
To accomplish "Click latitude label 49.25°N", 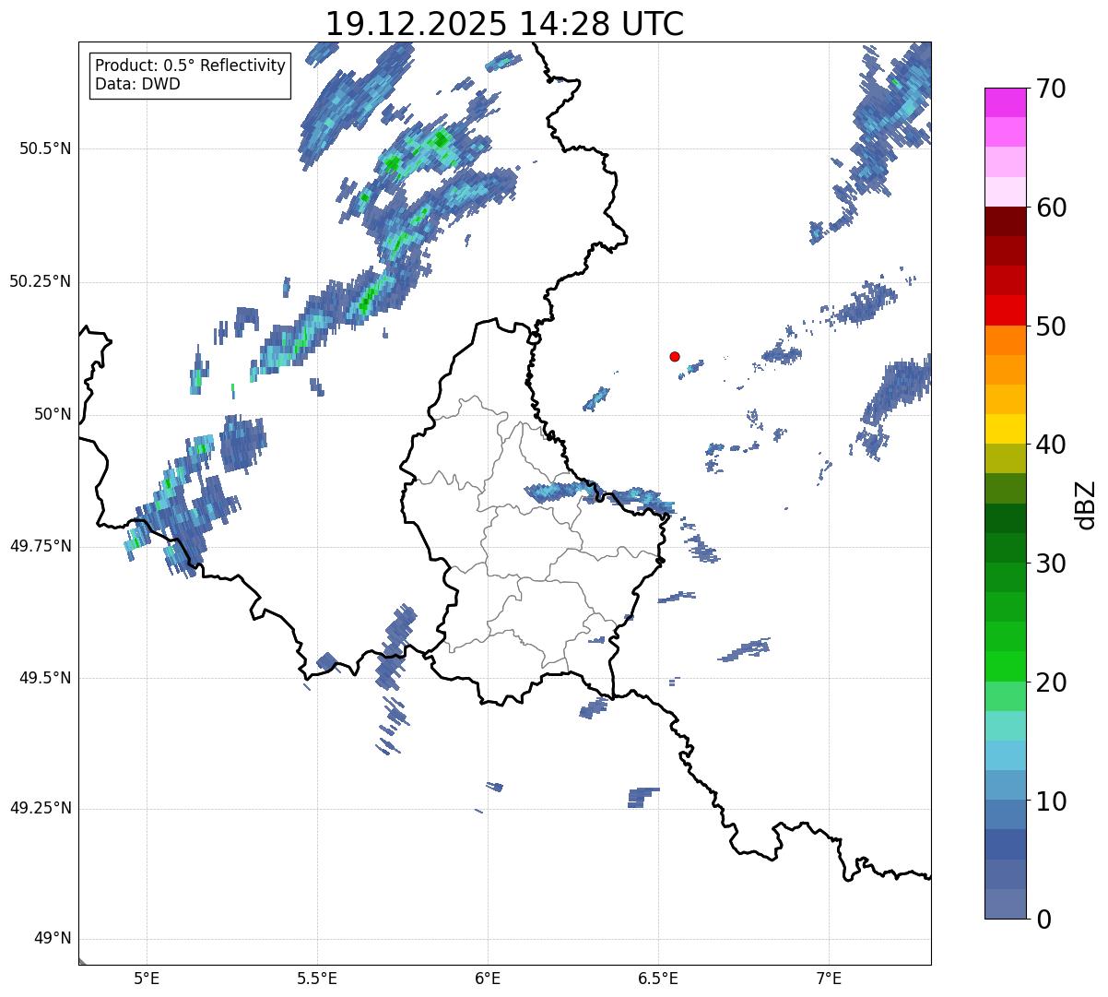I will pyautogui.click(x=41, y=808).
